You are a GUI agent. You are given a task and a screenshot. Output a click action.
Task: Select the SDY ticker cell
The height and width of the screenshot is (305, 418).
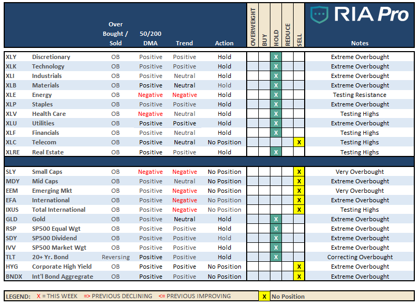point(11,238)
